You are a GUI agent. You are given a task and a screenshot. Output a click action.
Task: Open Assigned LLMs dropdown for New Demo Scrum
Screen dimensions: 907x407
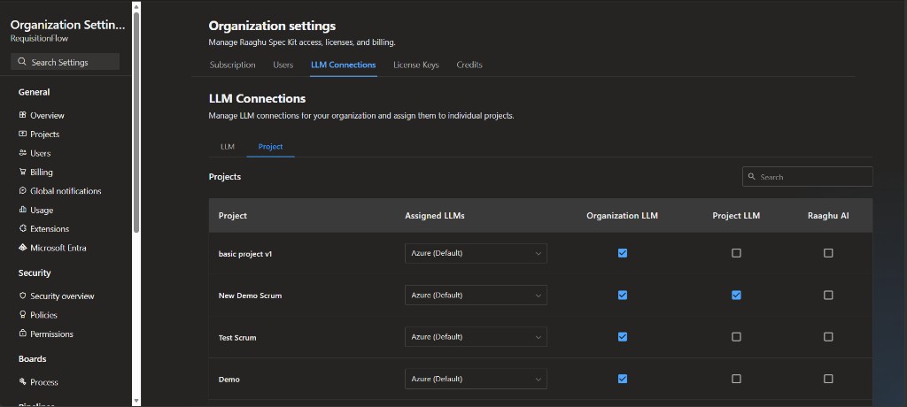[476, 295]
